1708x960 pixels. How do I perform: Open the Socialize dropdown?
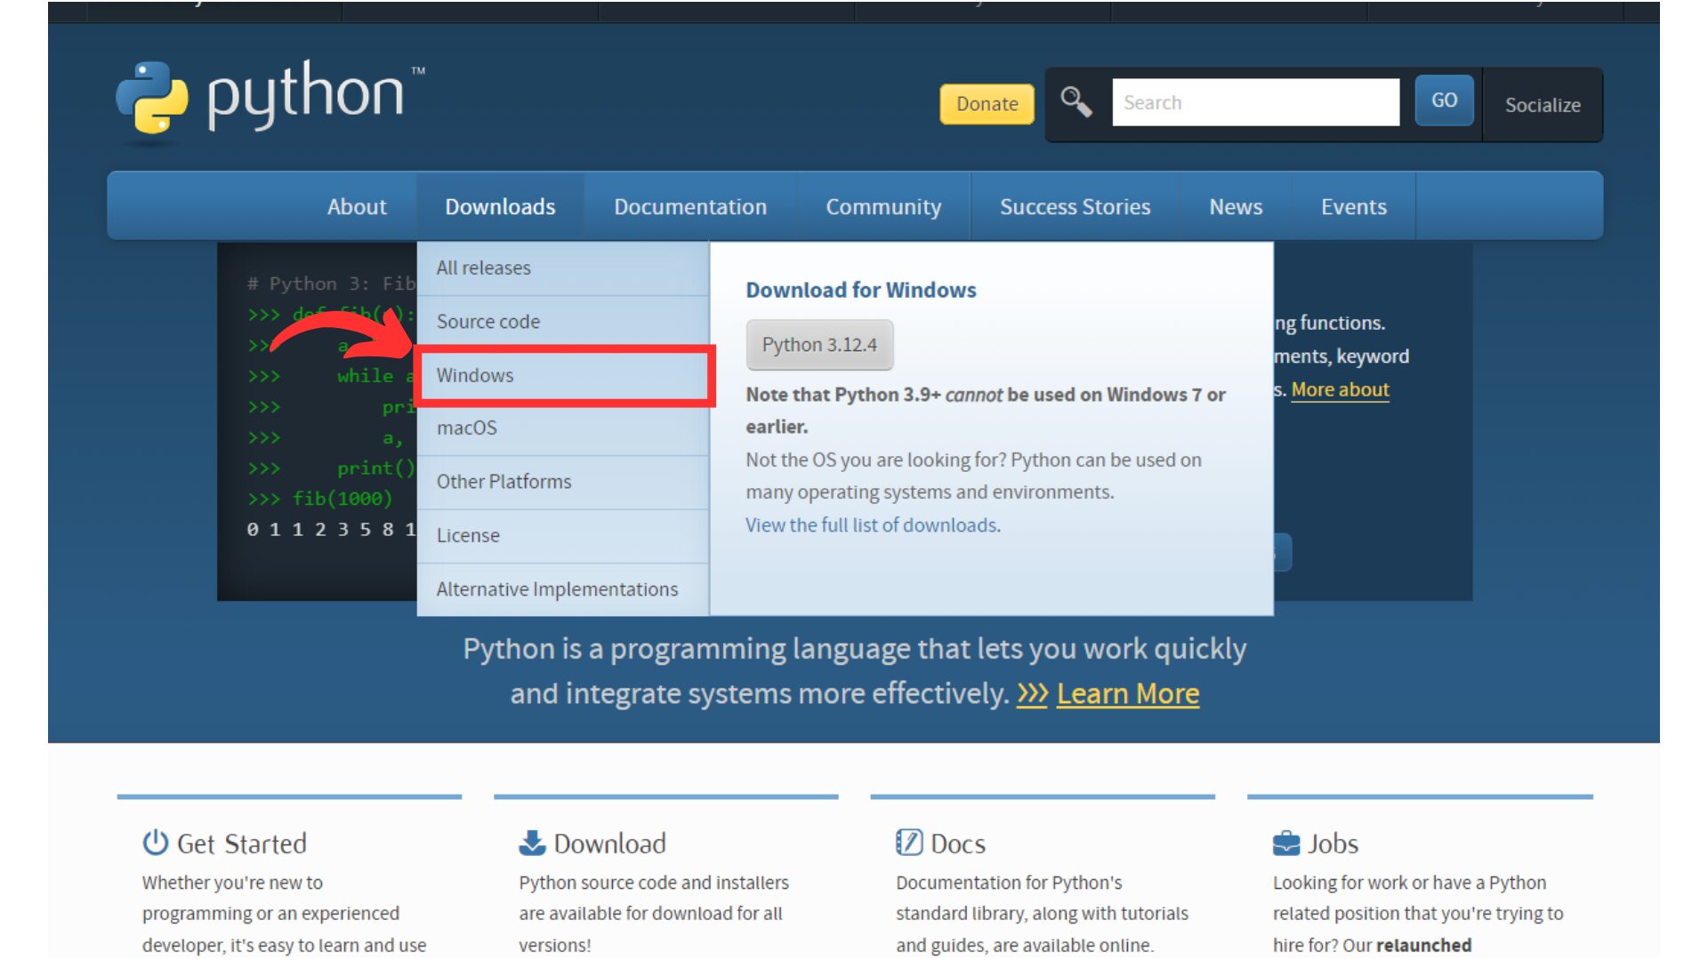[1542, 105]
